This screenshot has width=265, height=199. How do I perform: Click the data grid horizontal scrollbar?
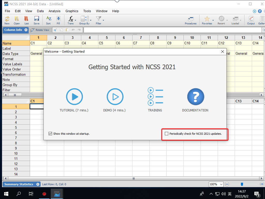[x=134, y=178]
